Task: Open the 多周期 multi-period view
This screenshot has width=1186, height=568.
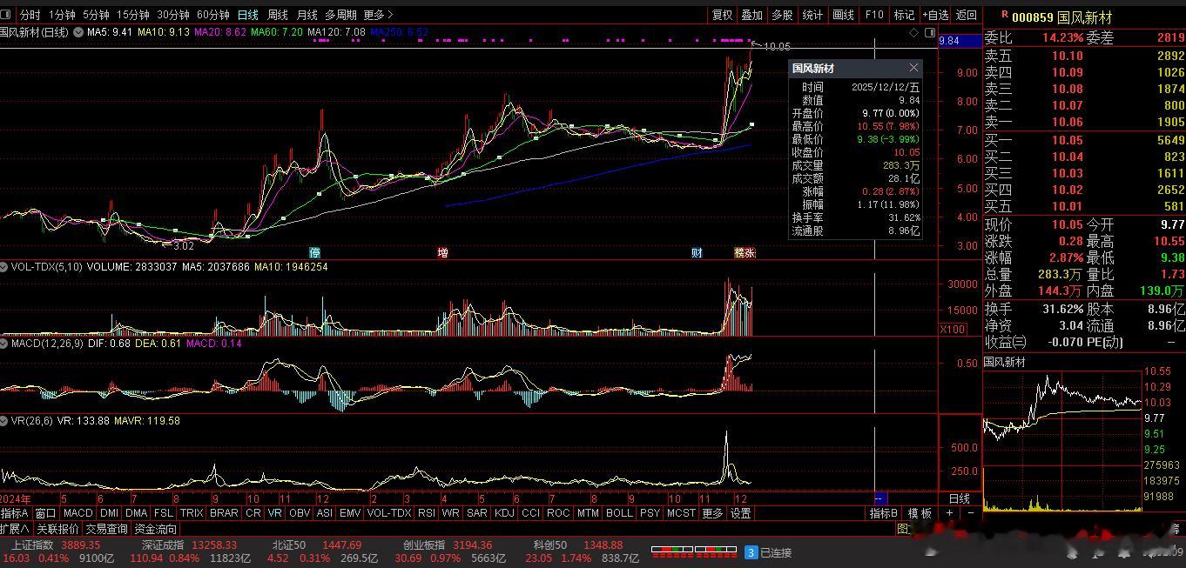Action: pos(340,15)
